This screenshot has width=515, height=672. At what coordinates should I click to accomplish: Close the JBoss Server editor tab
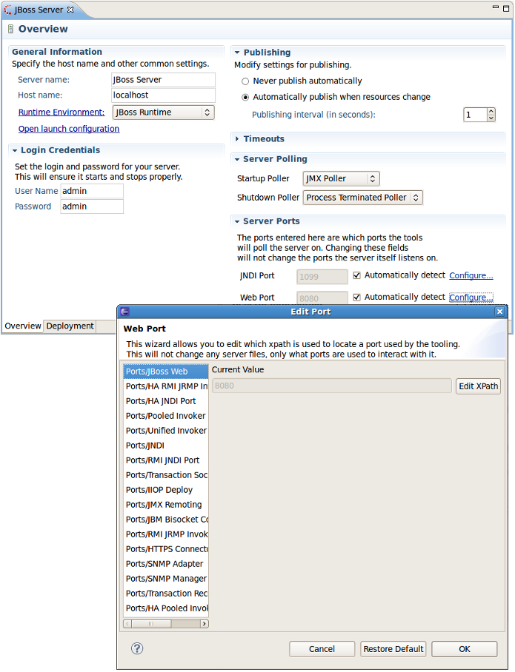tap(70, 10)
